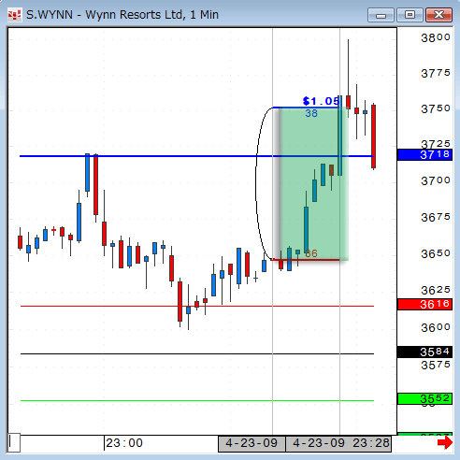Screen dimensions: 460x460
Task: Click the 3700 price scale label
Action: click(x=436, y=180)
